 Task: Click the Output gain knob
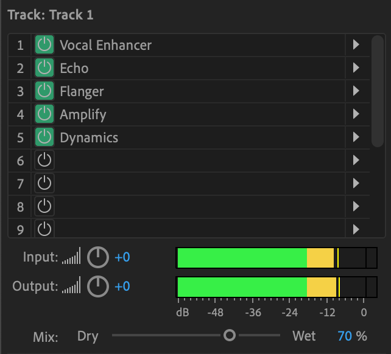point(98,286)
